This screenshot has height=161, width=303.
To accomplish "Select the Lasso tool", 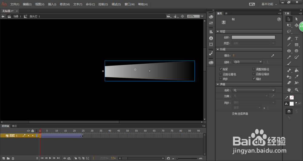I will [289, 31].
